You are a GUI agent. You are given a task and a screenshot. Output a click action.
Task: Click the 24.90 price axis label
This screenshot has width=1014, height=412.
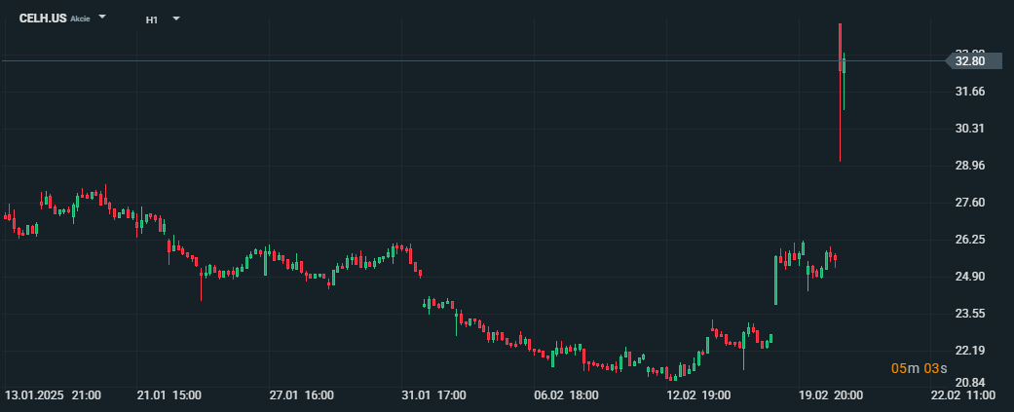[969, 277]
